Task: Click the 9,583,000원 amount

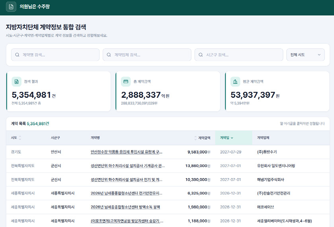Action: coord(199,152)
